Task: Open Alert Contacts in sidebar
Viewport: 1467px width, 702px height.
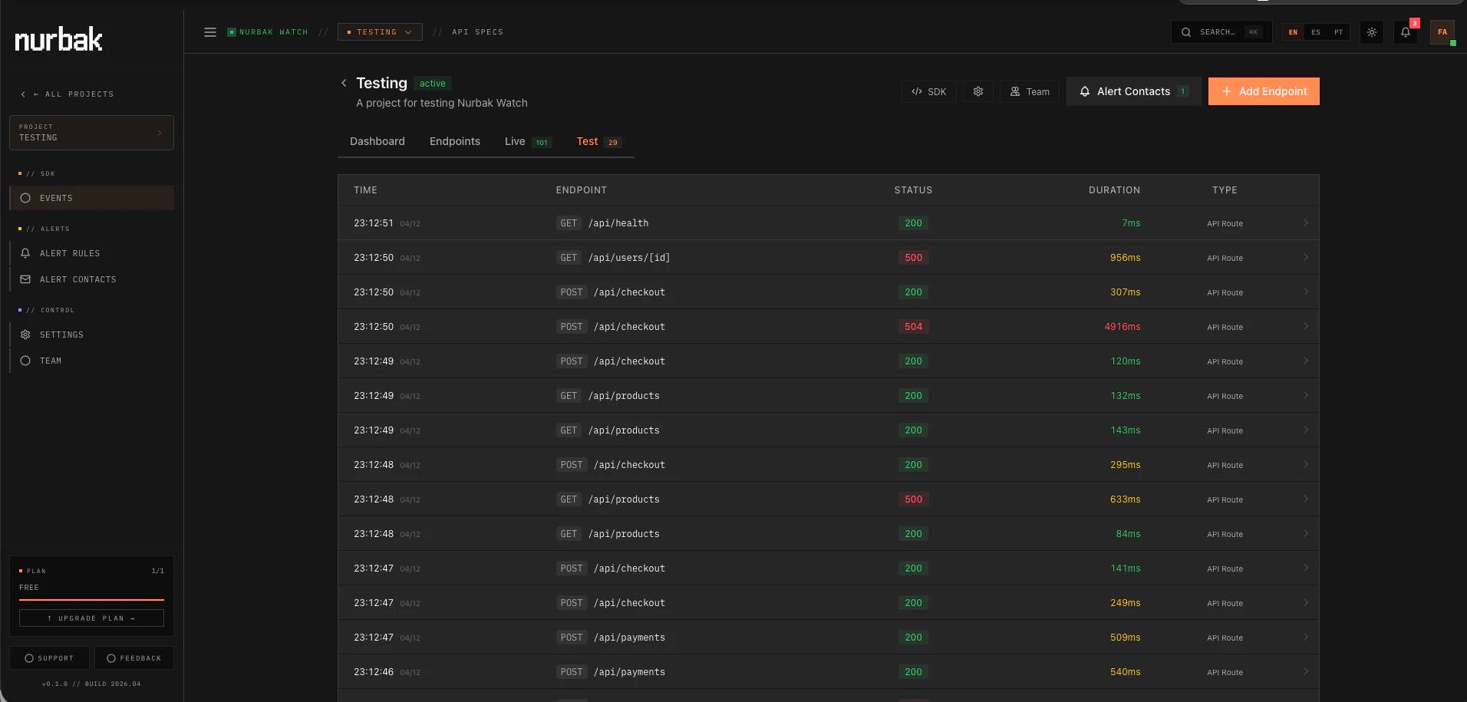Action: pyautogui.click(x=92, y=279)
